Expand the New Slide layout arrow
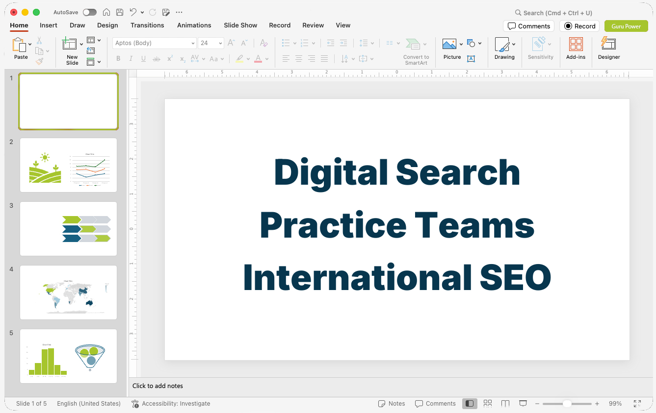656x413 pixels. point(81,44)
